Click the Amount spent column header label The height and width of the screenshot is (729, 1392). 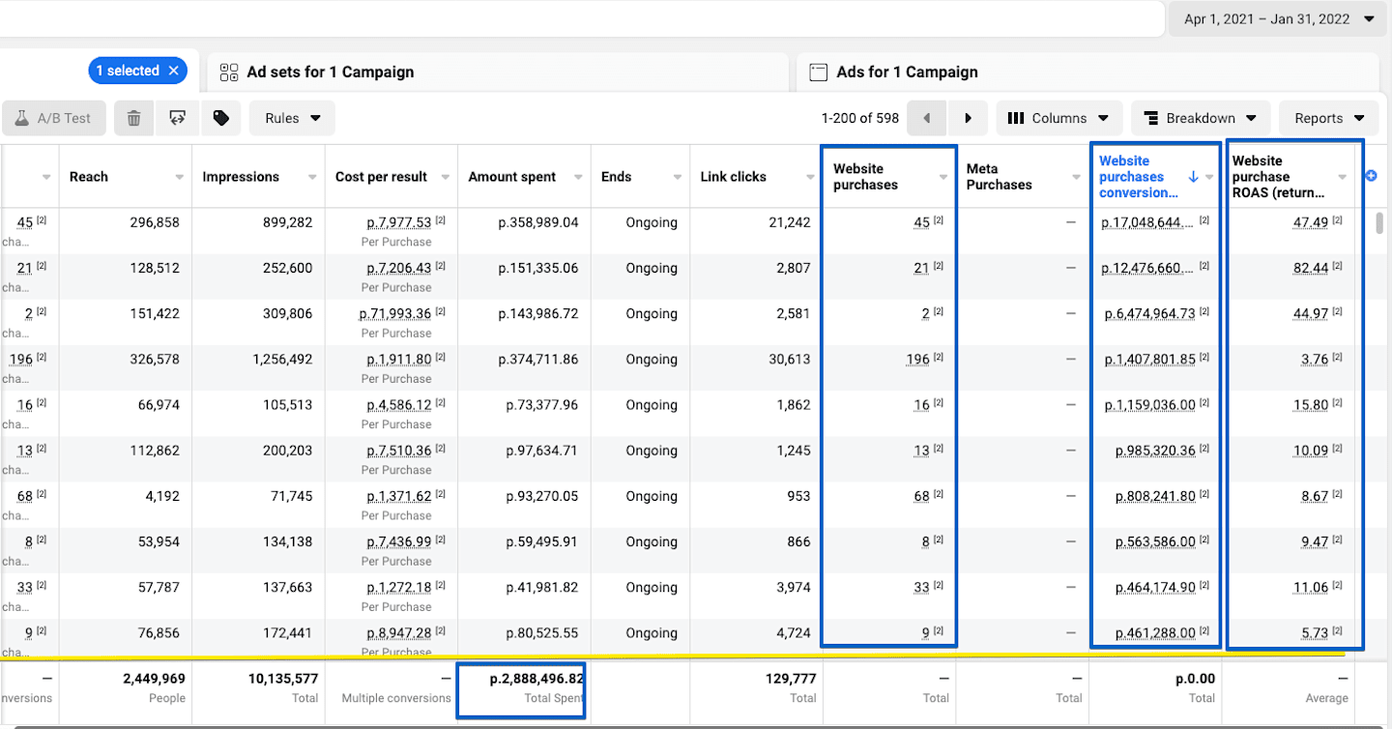(512, 177)
